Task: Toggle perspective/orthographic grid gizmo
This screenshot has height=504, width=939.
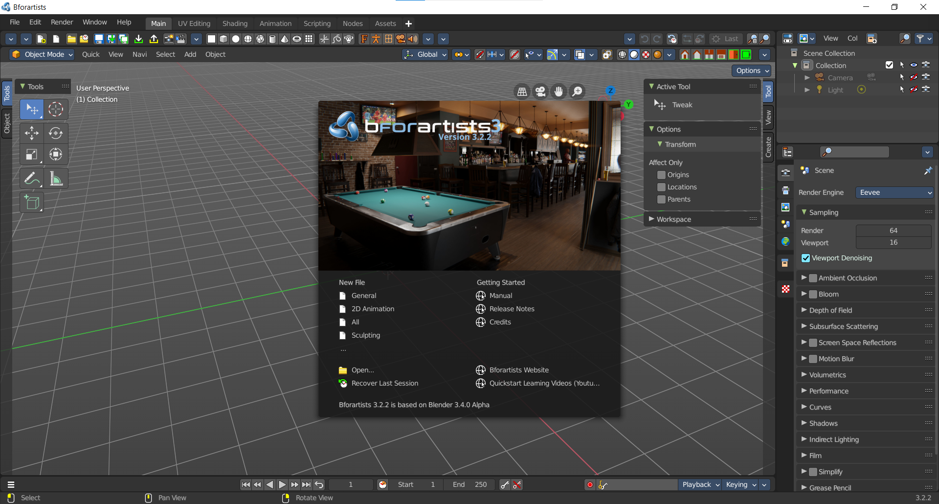Action: click(x=522, y=92)
